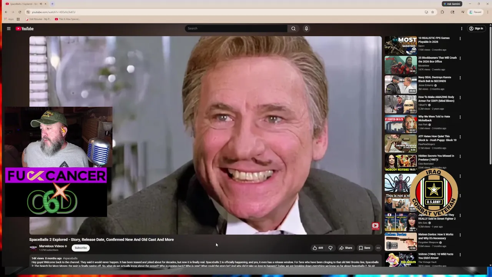Click the video title 'SpaceBalls 2 Explored'
Screen dimensions: 492x277
tap(101, 240)
